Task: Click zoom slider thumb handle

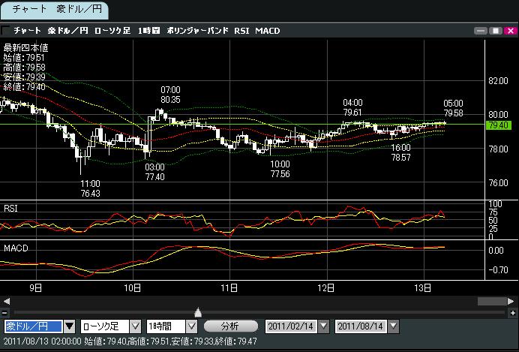Action: [197, 311]
